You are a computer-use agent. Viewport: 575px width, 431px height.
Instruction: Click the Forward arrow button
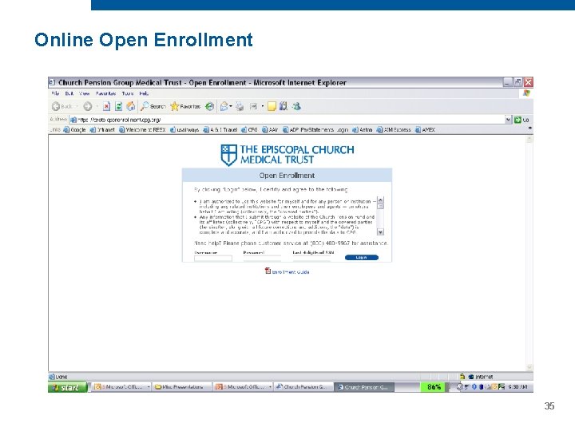tap(88, 106)
